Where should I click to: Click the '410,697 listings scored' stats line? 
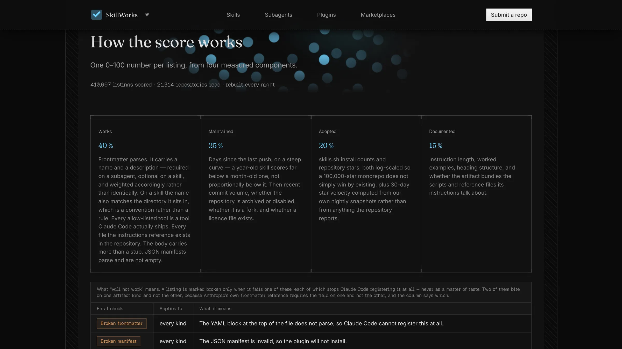tap(182, 85)
